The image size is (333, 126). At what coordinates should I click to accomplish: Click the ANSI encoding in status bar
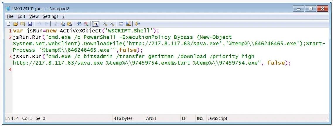pos(151,118)
